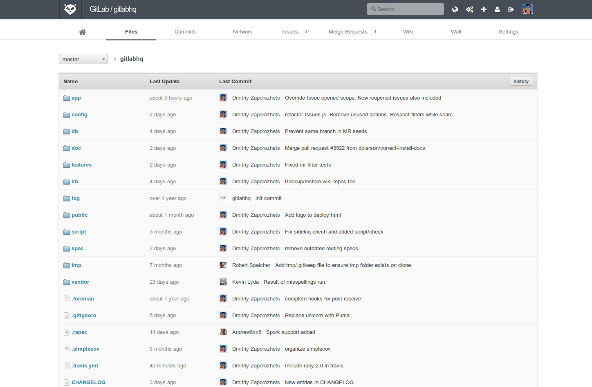Click the file icon beside .gitignore
The width and height of the screenshot is (592, 387).
coord(66,315)
